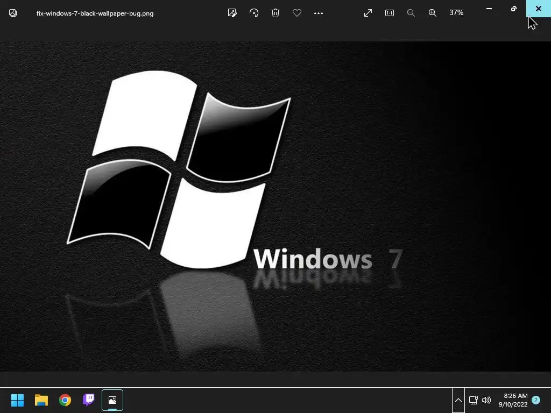
Task: Open File Explorer from the taskbar
Action: click(x=41, y=400)
